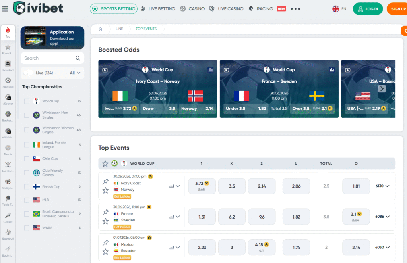The width and height of the screenshot is (407, 263).
Task: Open the EN language selector
Action: tap(339, 9)
